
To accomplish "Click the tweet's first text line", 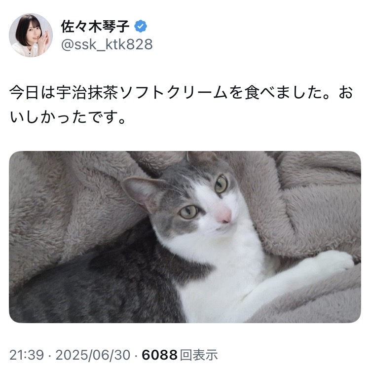I will click(x=181, y=92).
